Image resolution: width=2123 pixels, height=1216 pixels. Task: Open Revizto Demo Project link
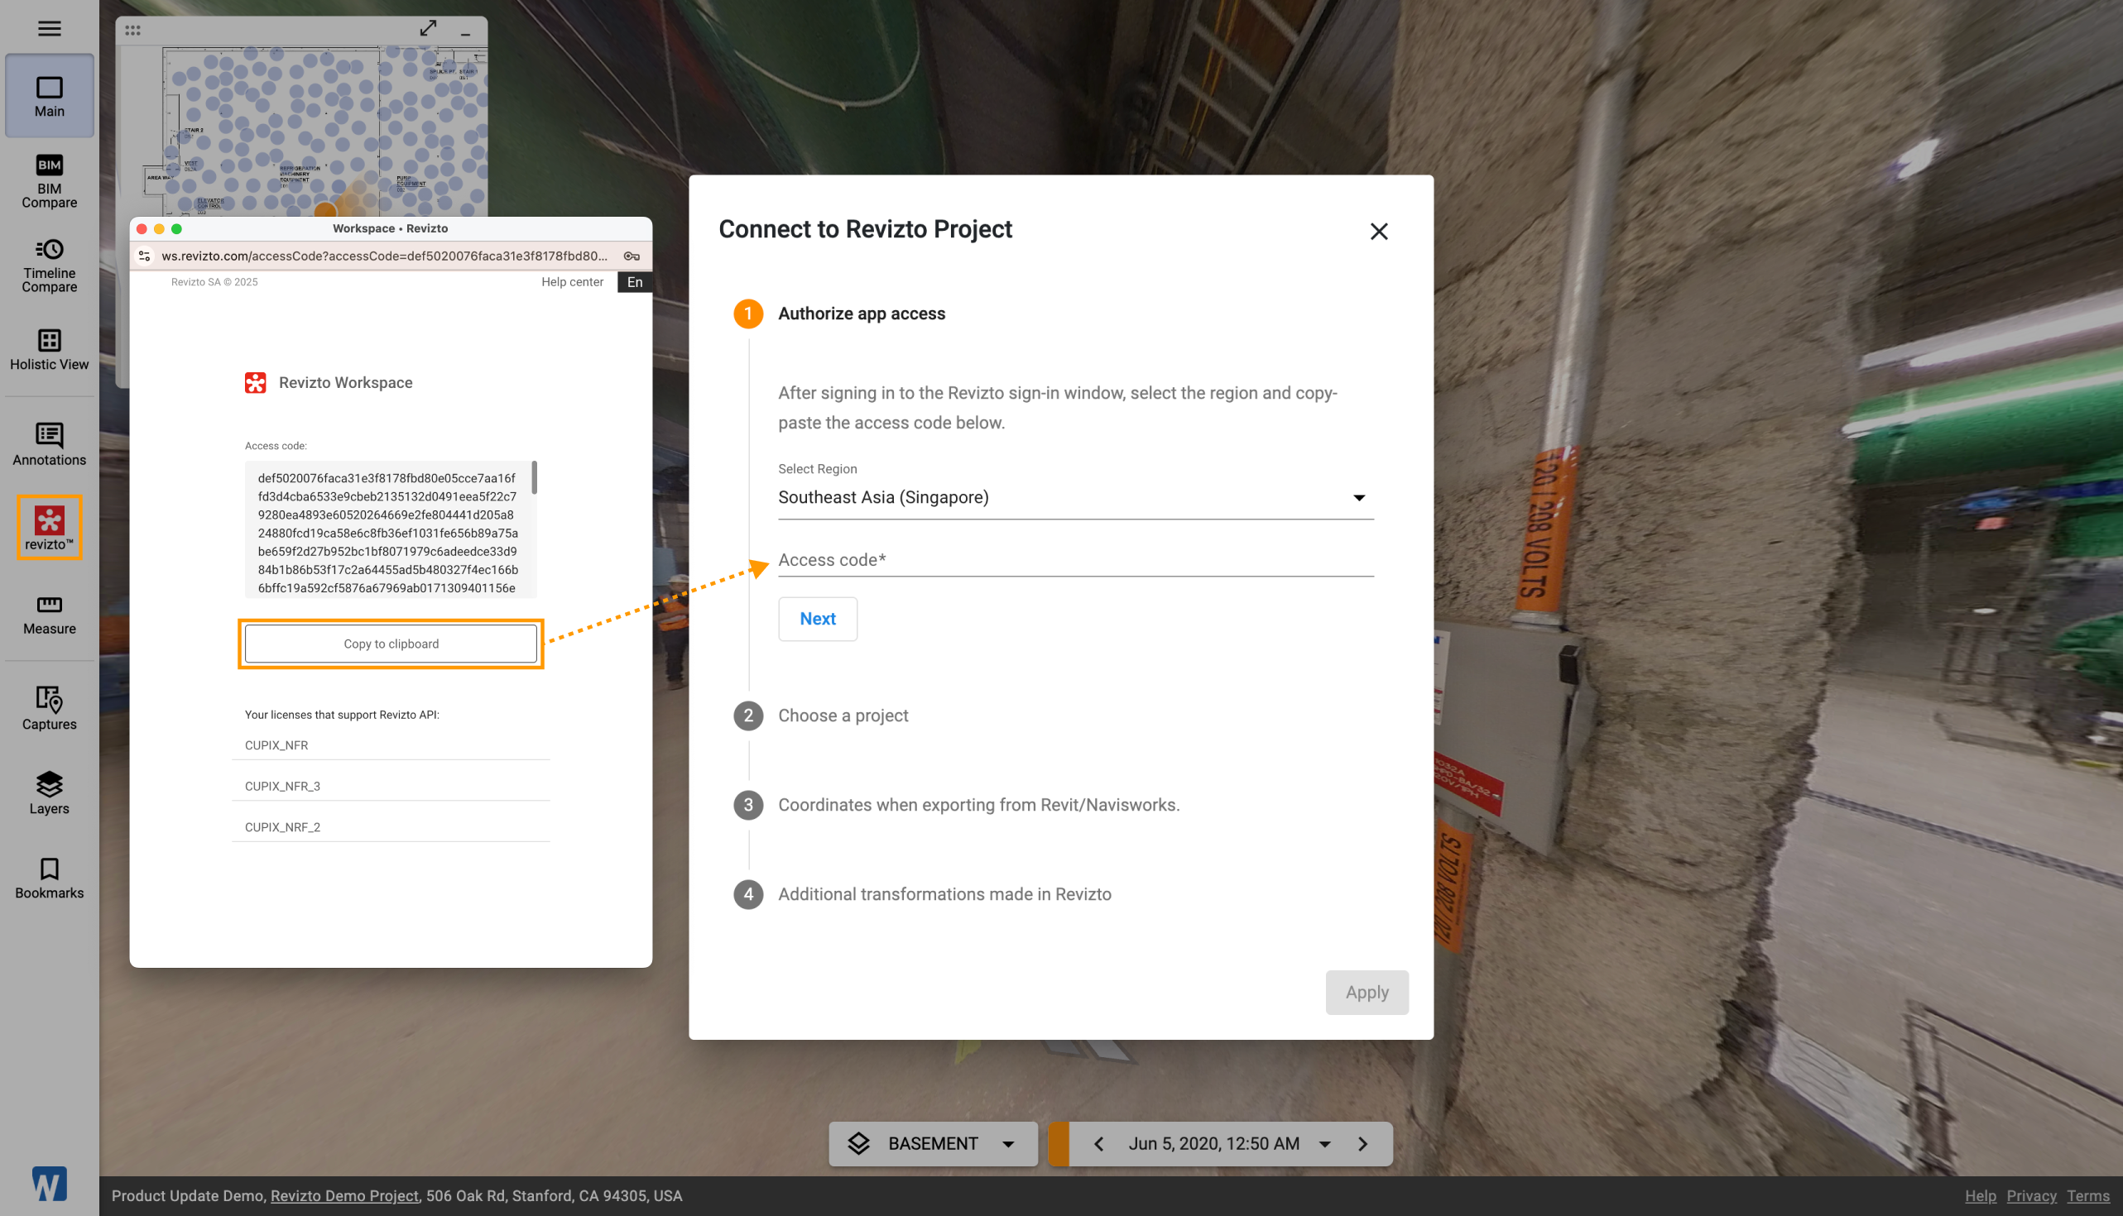click(x=344, y=1195)
